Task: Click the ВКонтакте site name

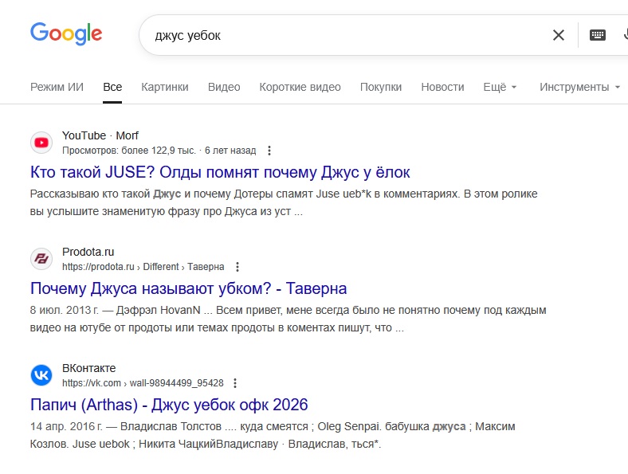Action: tap(89, 368)
